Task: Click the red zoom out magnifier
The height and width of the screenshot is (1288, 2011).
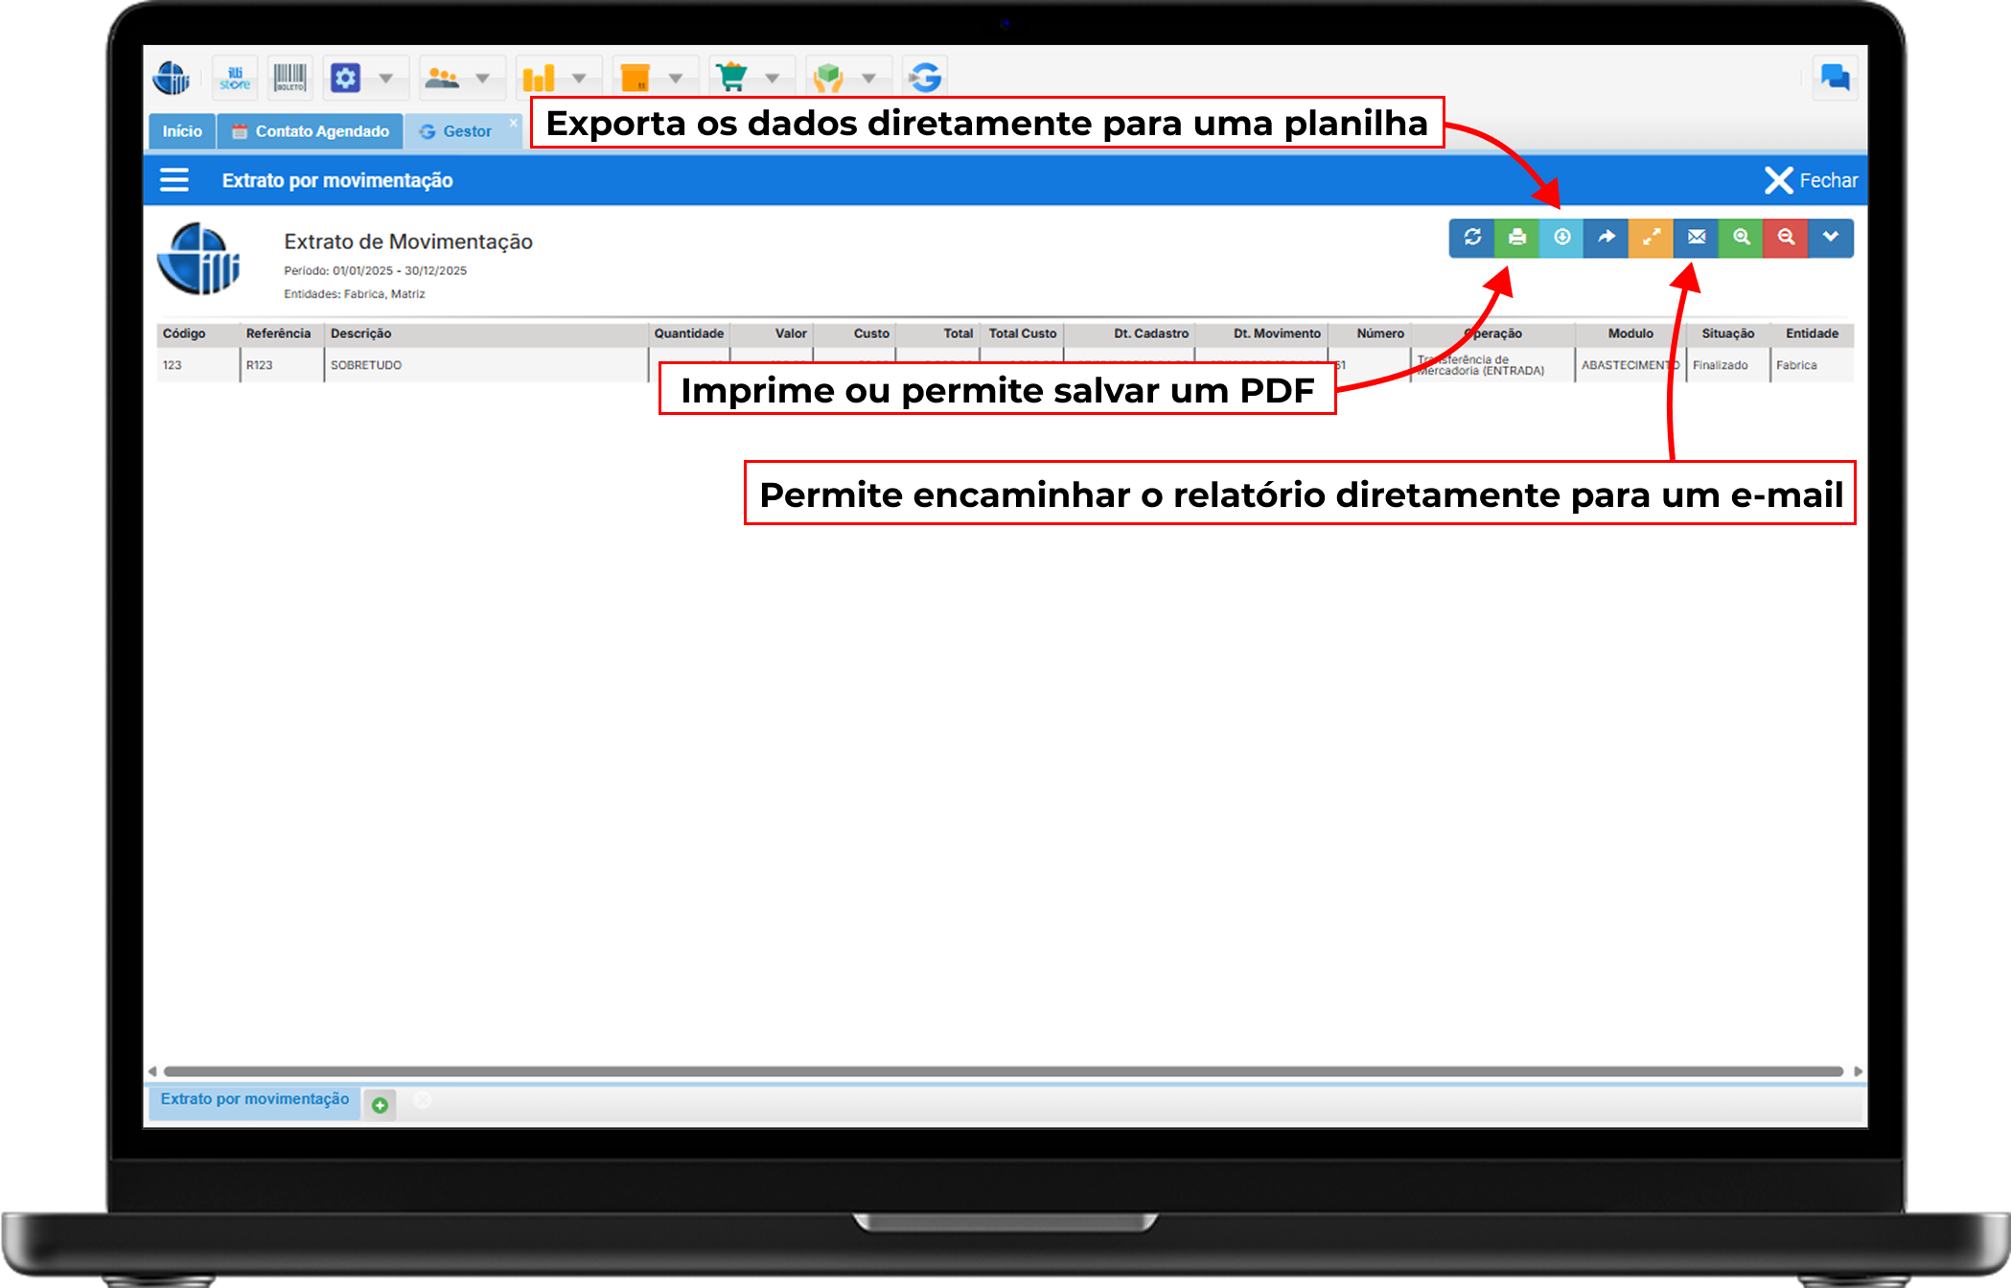Action: pos(1786,238)
